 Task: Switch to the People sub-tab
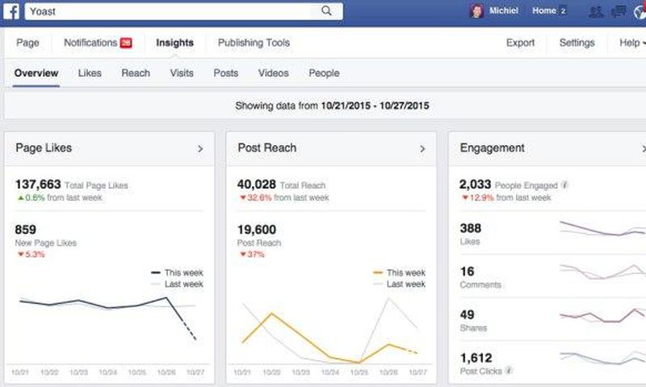325,73
